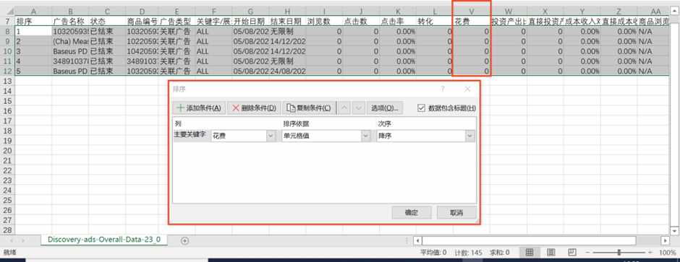Select the column V header
This screenshot has height=262, width=680.
coord(472,12)
